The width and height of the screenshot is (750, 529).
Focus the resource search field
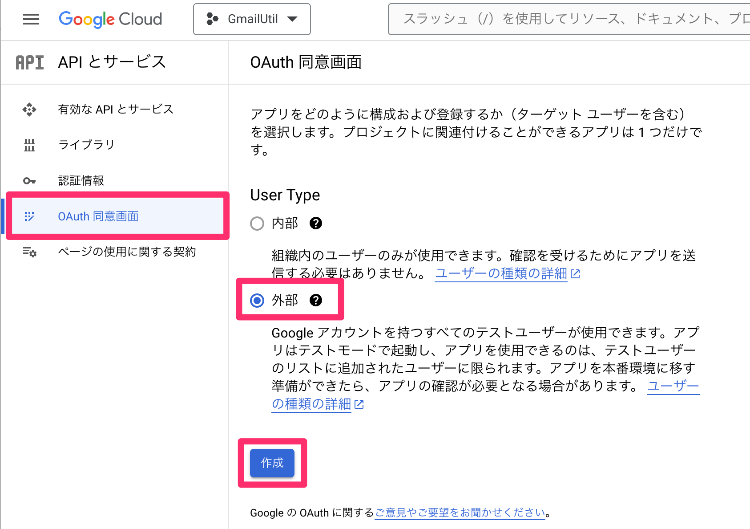click(x=569, y=19)
